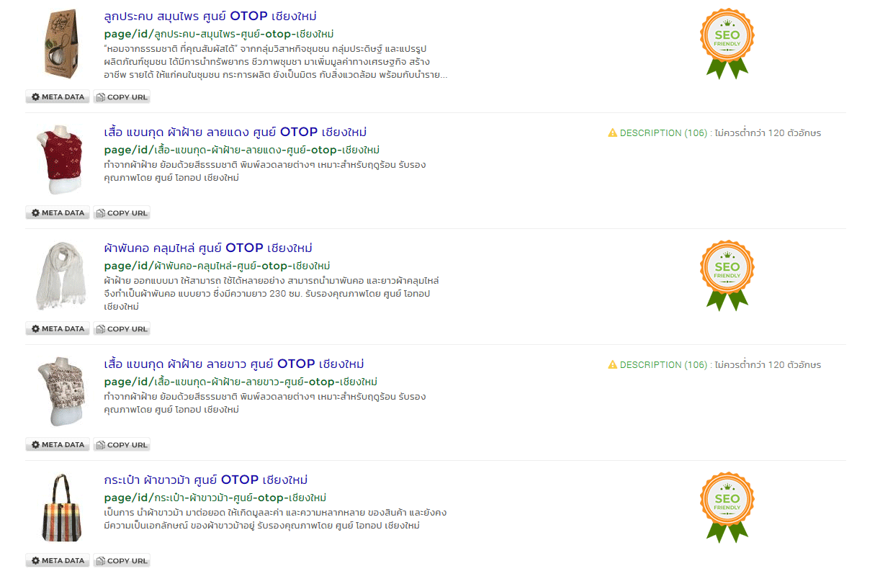
Task: Open META DATA for red sleeveless shirt
Action: pyautogui.click(x=58, y=213)
